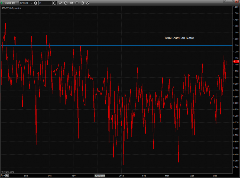Click the small icon beside Dyn label
The width and height of the screenshot is (240, 178).
[7, 175]
